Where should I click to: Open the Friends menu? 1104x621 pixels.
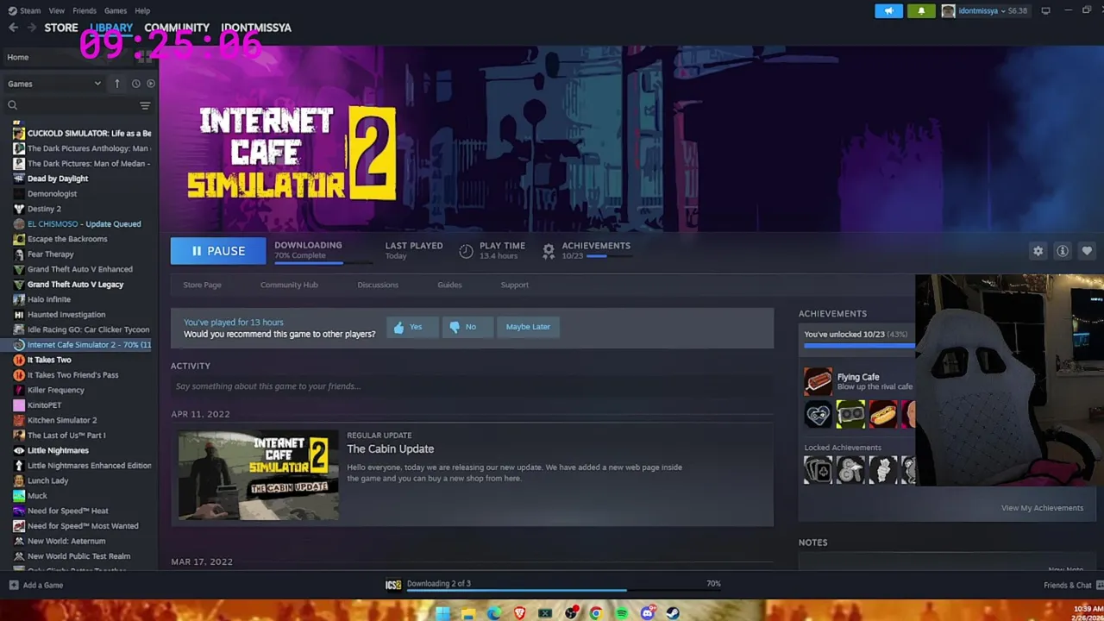[85, 11]
